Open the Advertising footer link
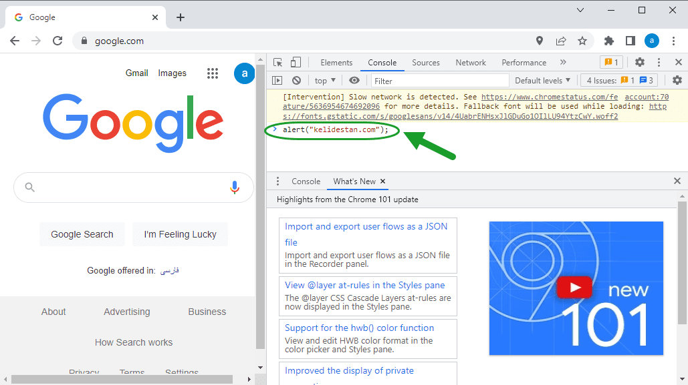This screenshot has width=688, height=385. tap(127, 312)
